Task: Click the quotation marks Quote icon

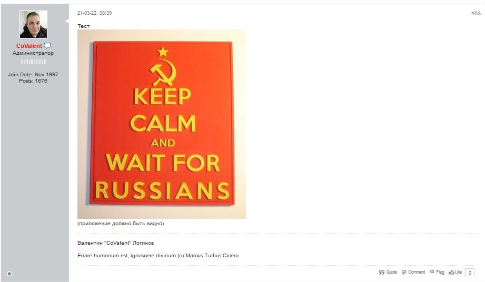Action: (382, 272)
